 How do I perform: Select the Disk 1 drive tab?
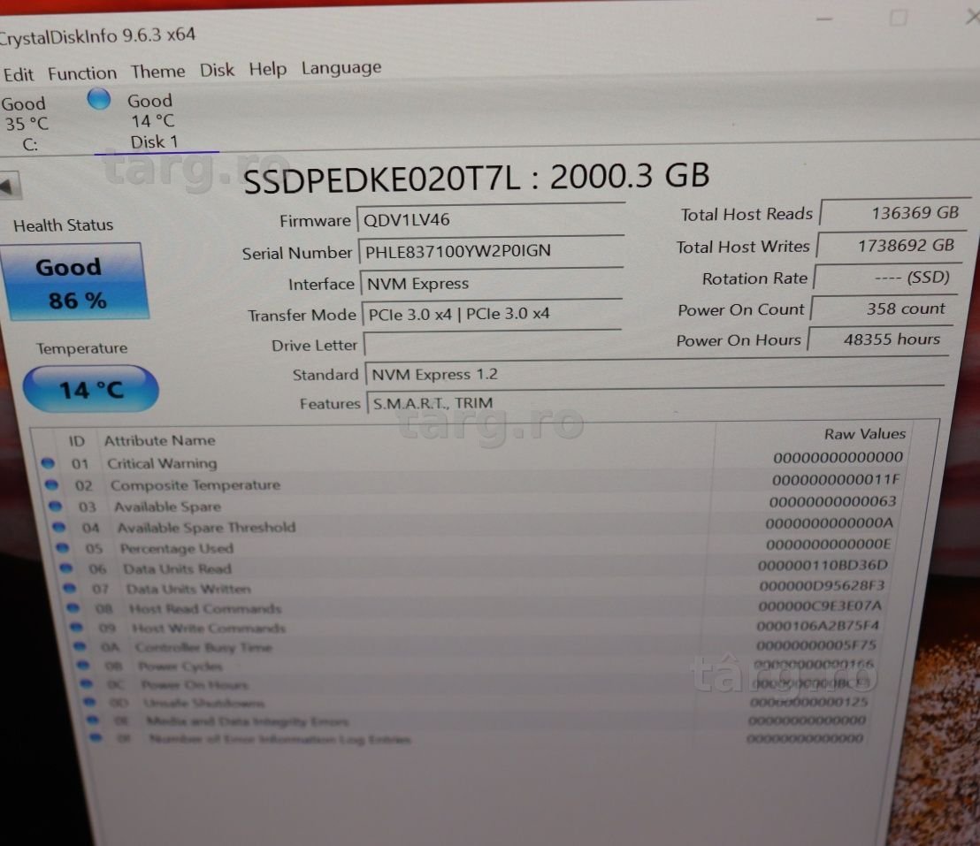pos(153,121)
